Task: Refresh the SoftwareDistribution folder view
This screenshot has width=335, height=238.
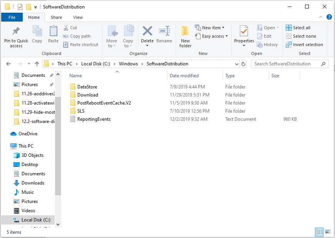Action: pyautogui.click(x=243, y=64)
